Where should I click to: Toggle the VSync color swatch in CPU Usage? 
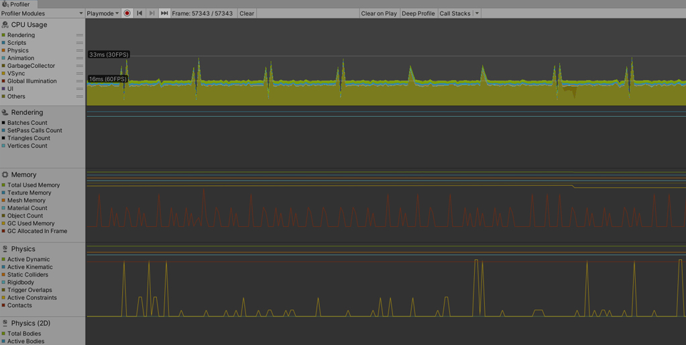click(3, 74)
